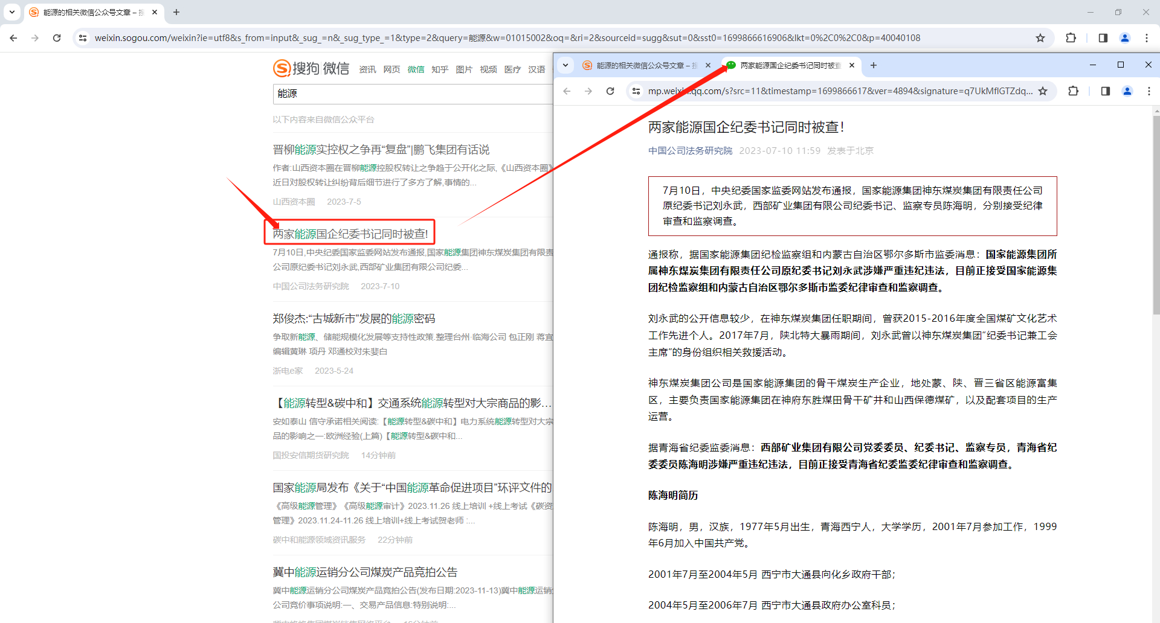Open profile avatar in front window
Image resolution: width=1160 pixels, height=623 pixels.
click(x=1127, y=91)
